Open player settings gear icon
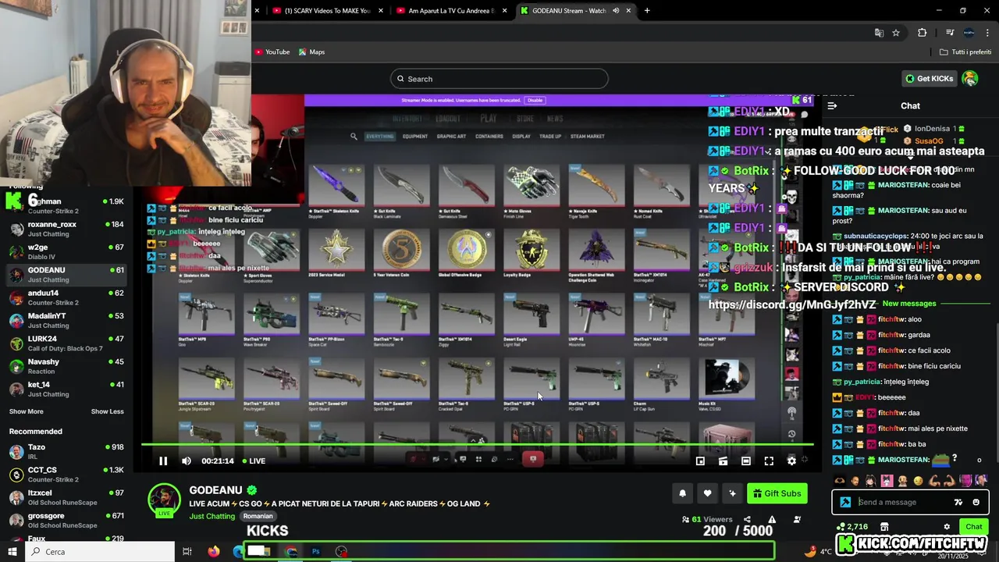999x562 pixels. pyautogui.click(x=791, y=461)
